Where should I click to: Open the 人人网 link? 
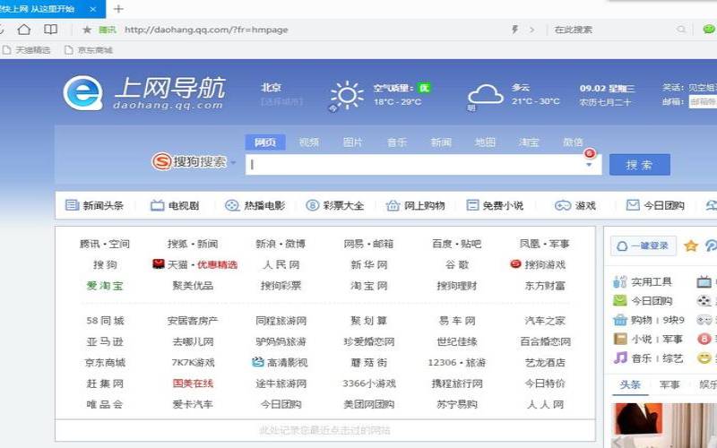click(x=545, y=404)
